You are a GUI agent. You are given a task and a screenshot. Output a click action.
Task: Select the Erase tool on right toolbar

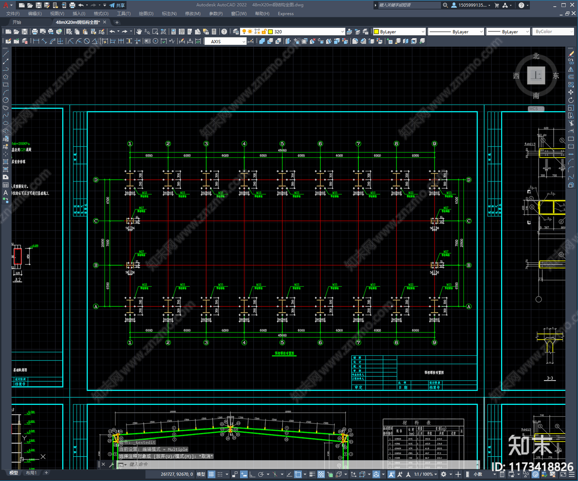point(571,54)
